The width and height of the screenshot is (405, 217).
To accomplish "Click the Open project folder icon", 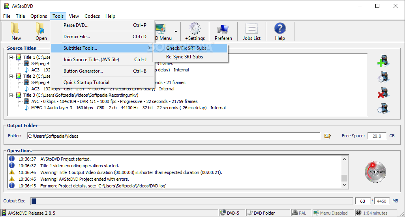I will click(x=40, y=28).
